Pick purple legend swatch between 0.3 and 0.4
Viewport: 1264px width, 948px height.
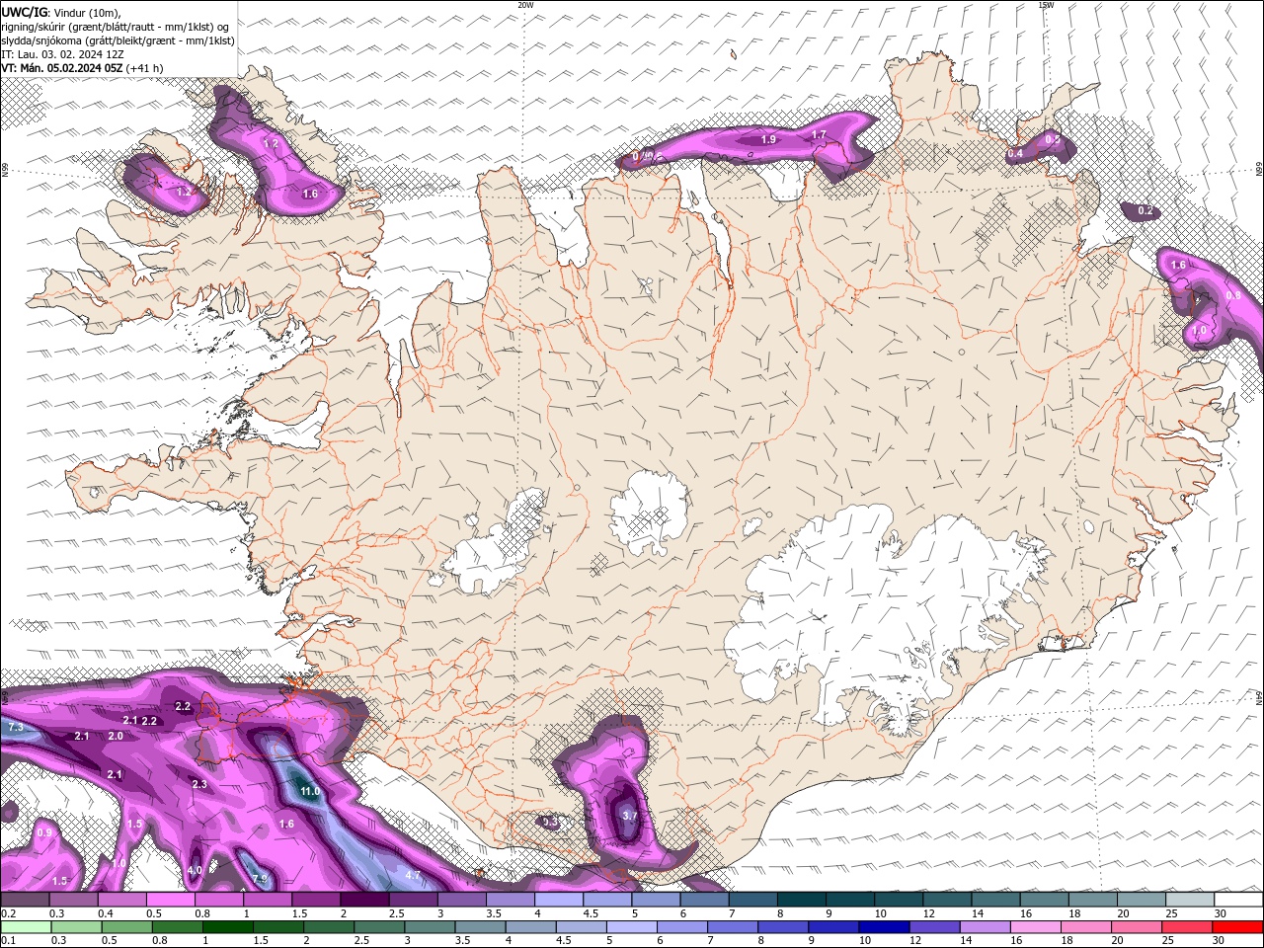click(73, 900)
